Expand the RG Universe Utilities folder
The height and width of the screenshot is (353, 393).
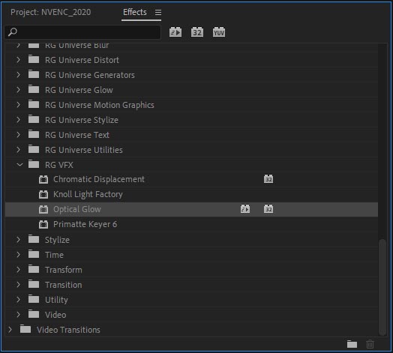pyautogui.click(x=18, y=150)
